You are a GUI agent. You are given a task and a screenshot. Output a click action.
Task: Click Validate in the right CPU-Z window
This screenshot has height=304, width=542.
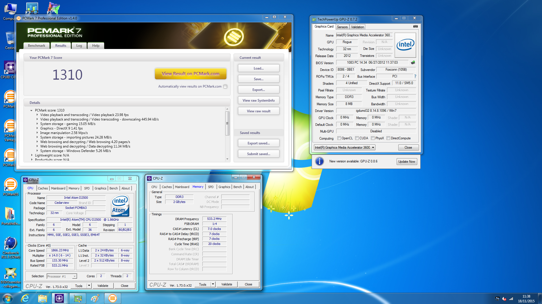pyautogui.click(x=227, y=284)
